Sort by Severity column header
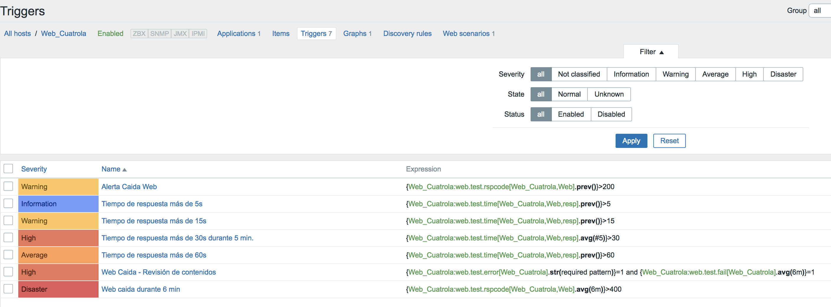 pyautogui.click(x=34, y=169)
